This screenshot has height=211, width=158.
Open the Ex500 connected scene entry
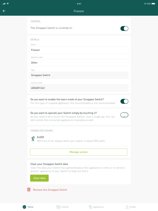79,139
